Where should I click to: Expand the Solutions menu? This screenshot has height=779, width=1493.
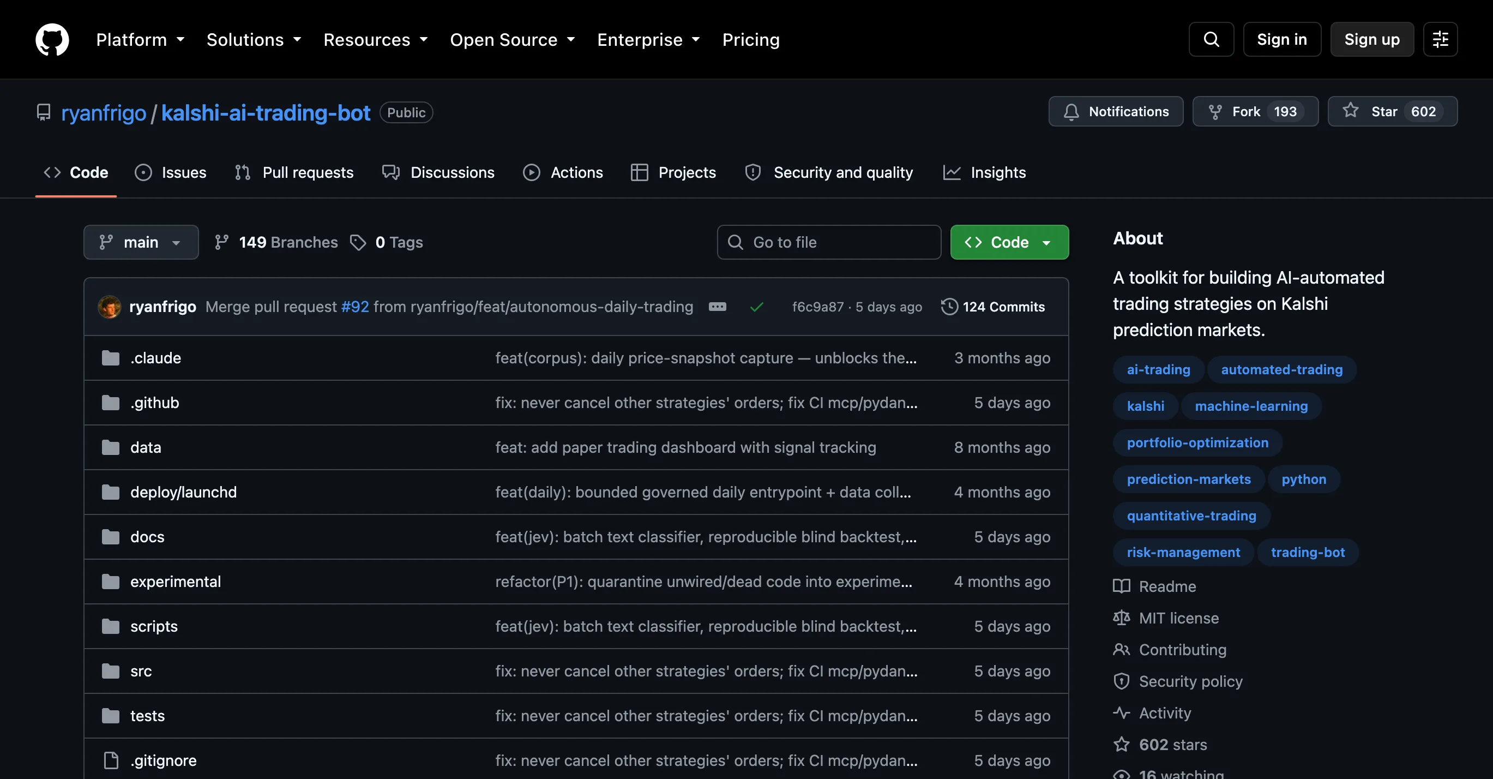click(x=254, y=39)
